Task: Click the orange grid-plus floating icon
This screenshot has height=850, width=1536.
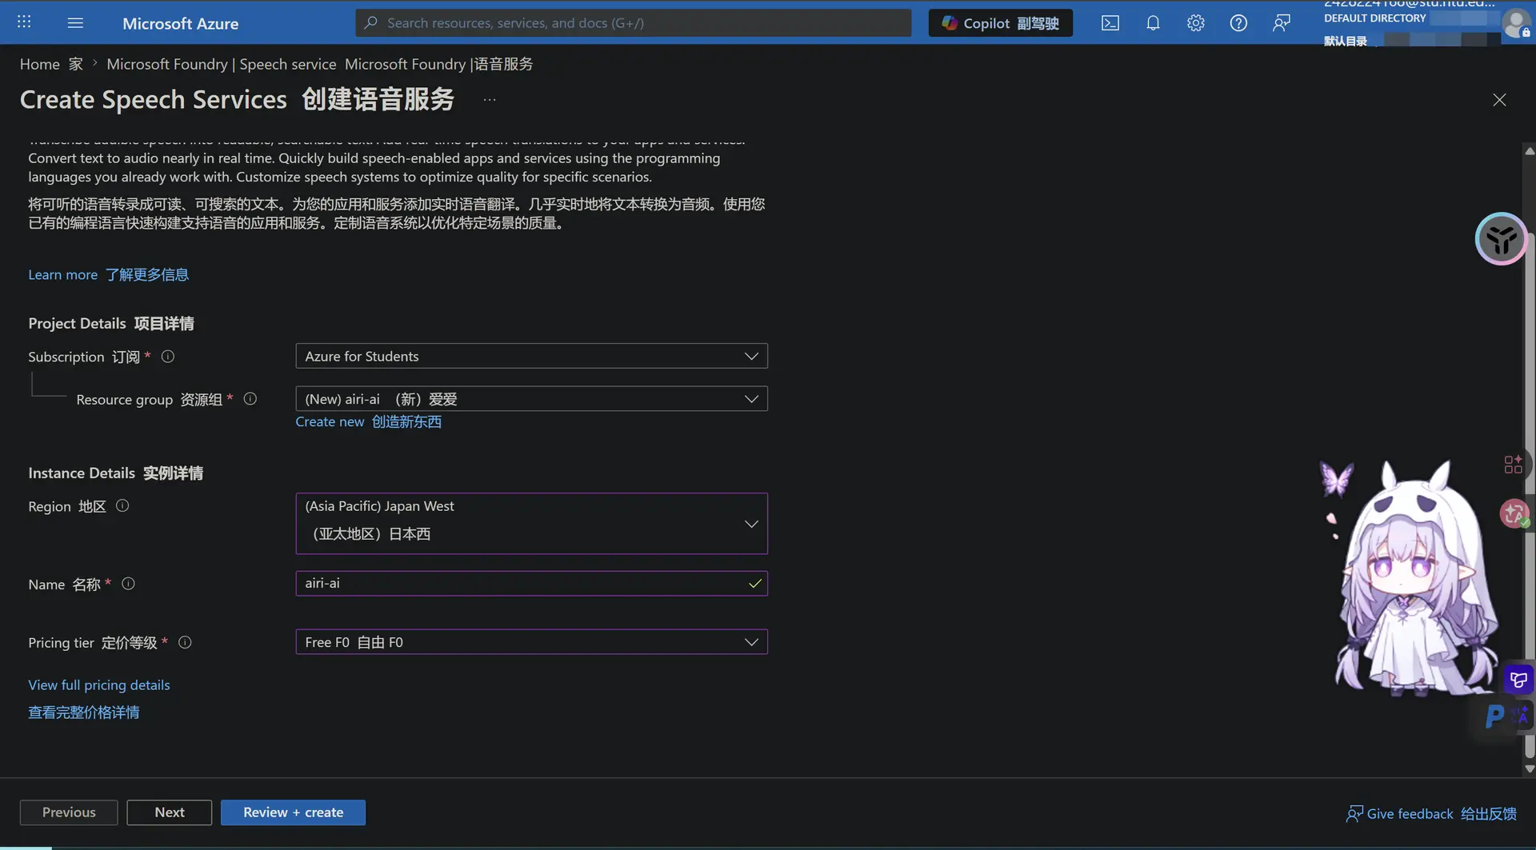Action: (x=1513, y=465)
